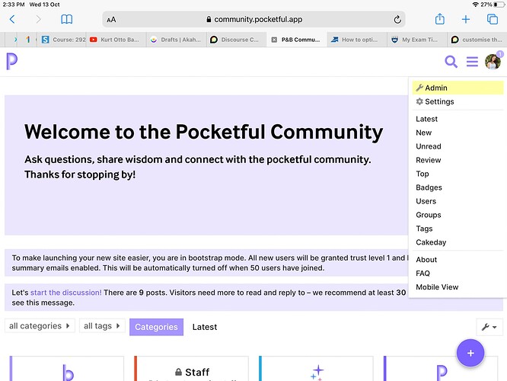This screenshot has width=507, height=381.
Task: Open the Safari bookmarks book icon
Action: coord(66,19)
